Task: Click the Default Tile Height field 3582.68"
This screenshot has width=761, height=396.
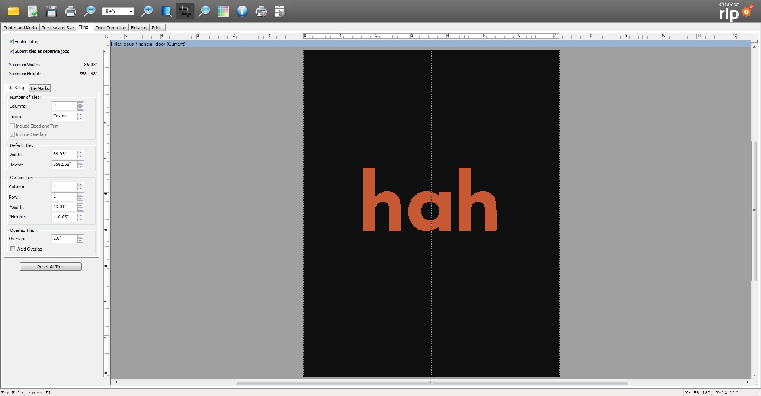Action: click(x=64, y=165)
